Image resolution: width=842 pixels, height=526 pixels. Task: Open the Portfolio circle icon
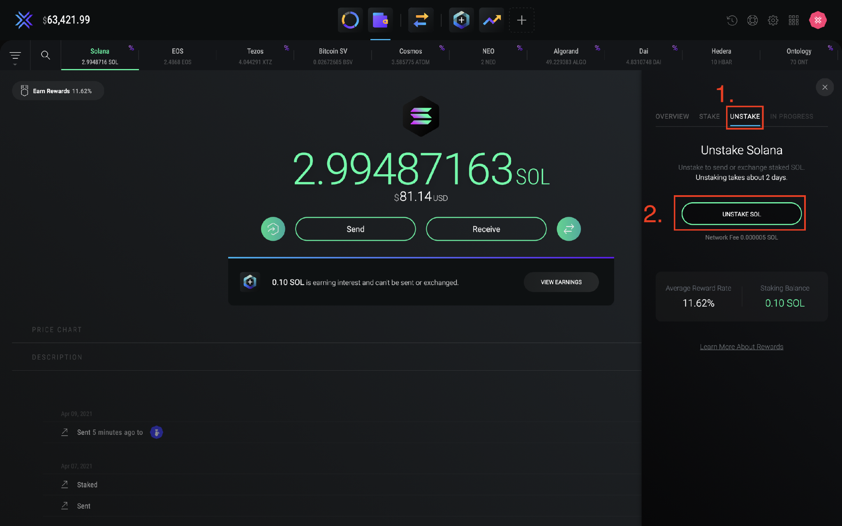350,20
